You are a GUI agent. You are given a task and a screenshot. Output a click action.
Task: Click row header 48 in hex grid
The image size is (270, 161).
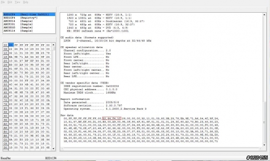(5, 80)
